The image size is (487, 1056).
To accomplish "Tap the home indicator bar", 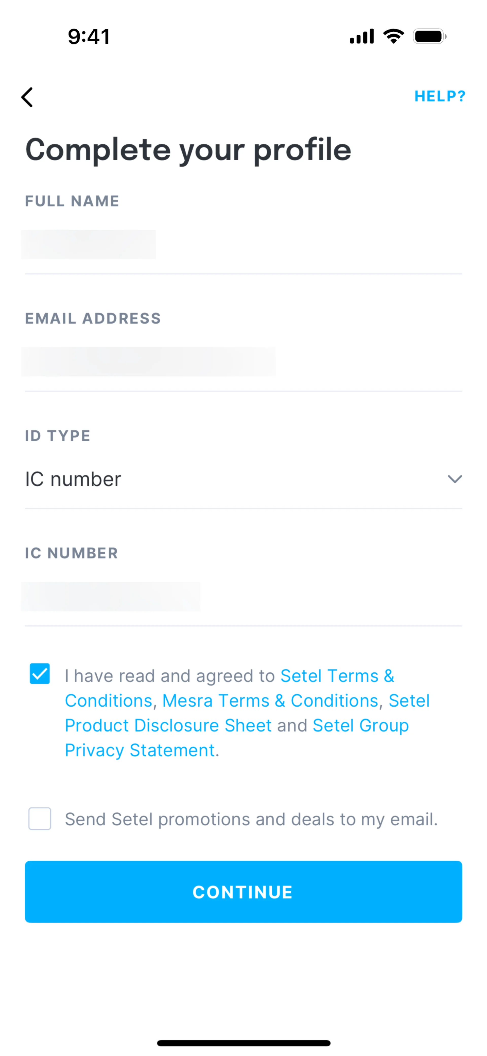I will tap(243, 1043).
